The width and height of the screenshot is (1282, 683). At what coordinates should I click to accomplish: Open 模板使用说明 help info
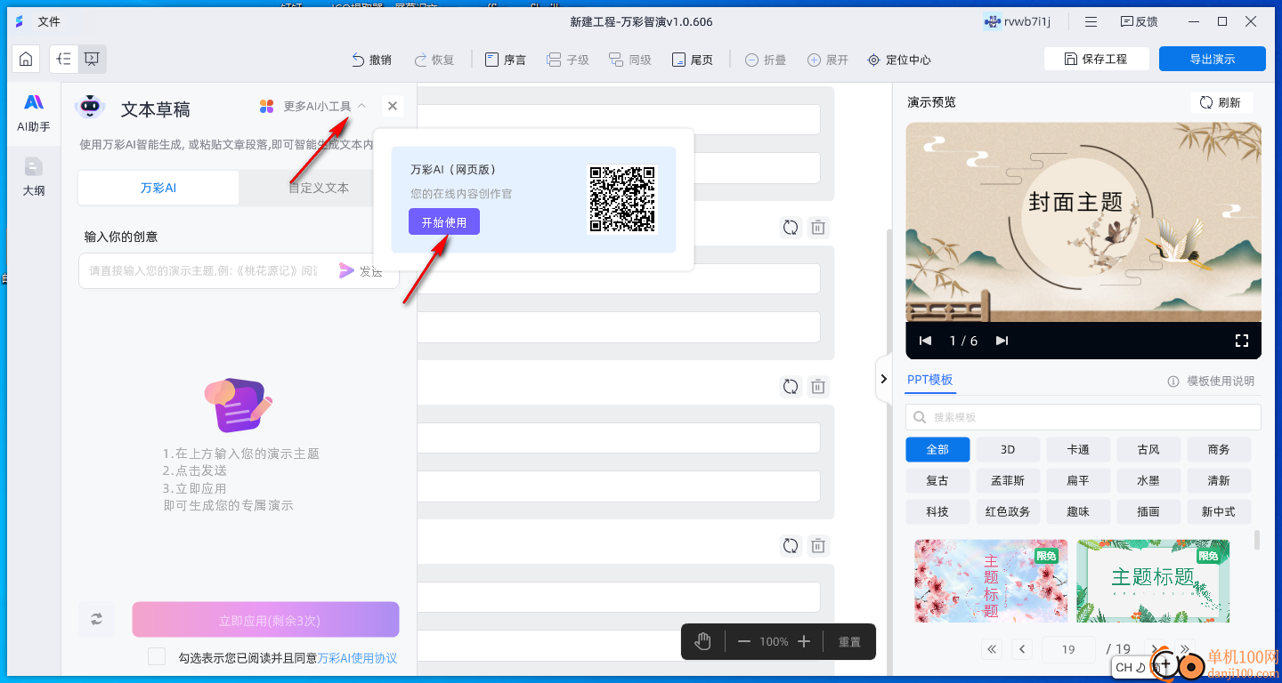click(1211, 381)
